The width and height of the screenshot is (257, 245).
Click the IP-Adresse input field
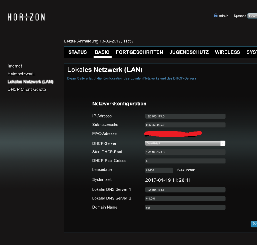[185, 116]
